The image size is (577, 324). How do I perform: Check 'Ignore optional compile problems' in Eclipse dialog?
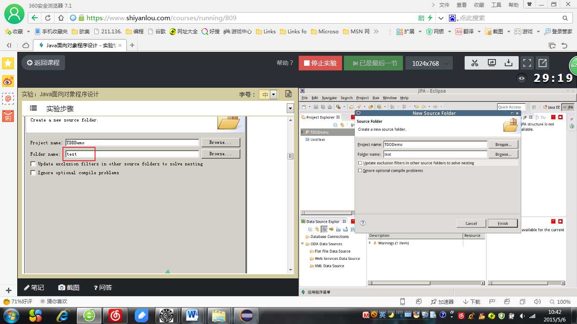point(360,170)
